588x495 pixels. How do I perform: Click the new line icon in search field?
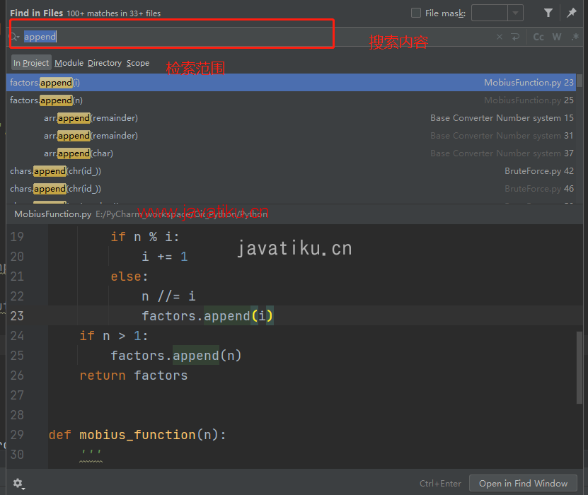click(x=516, y=37)
